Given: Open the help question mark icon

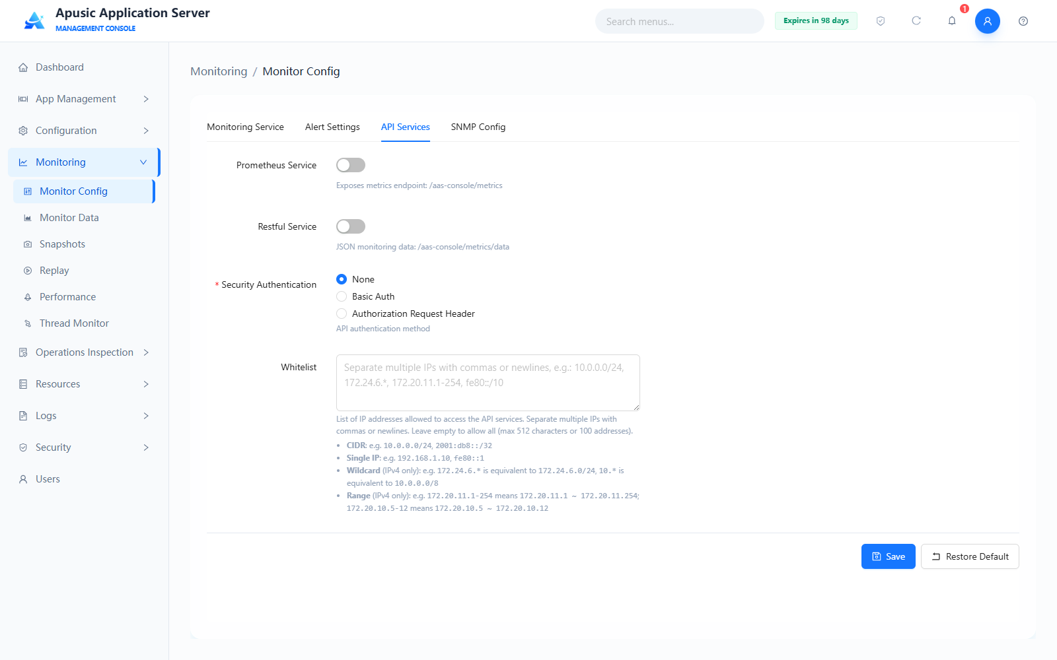Looking at the screenshot, I should 1023,21.
